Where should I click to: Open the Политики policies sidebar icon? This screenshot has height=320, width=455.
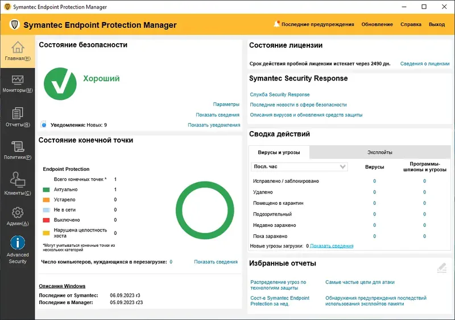(x=18, y=146)
